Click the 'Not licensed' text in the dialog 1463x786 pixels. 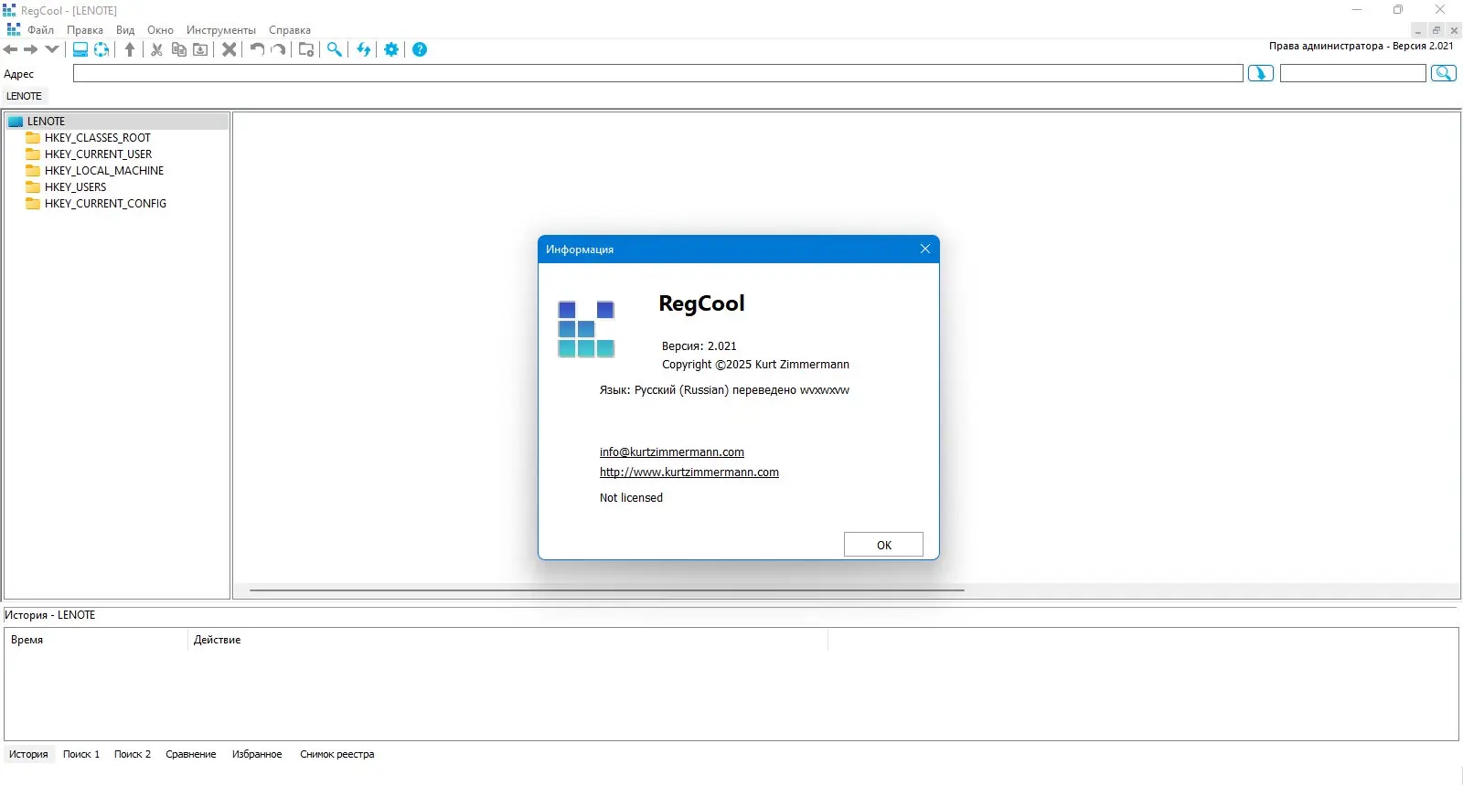point(631,497)
